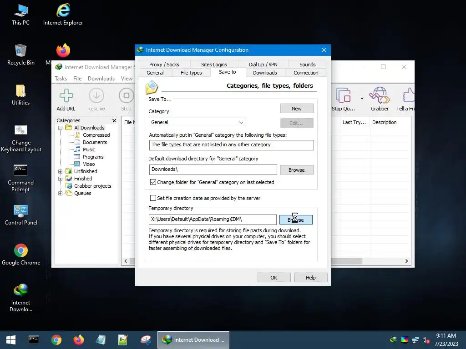This screenshot has height=349, width=466.
Task: Click the Description column header
Action: 384,122
